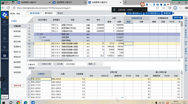
Task: Switch to the first browser tab 标段管理-计量支付
Action: pos(34,2)
